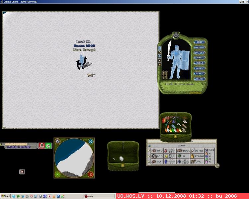Open the SKILLS list button
Screen dimensions: 249x199
click(200, 63)
